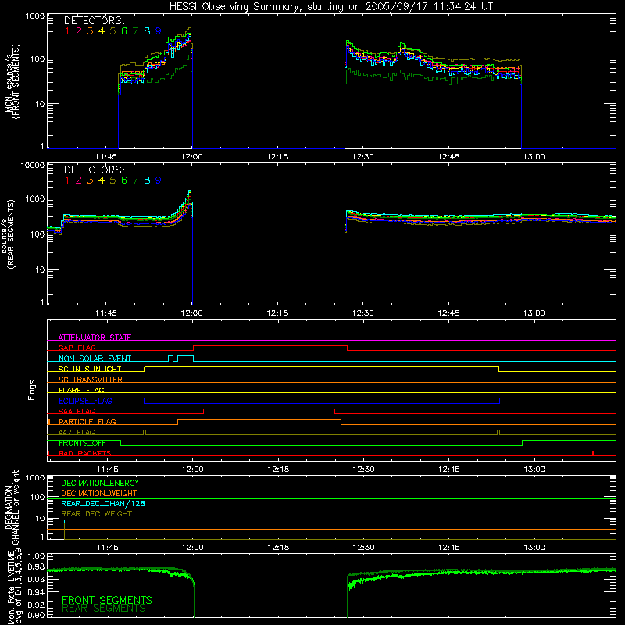Select detector 8 in the front segments legend

coord(147,31)
